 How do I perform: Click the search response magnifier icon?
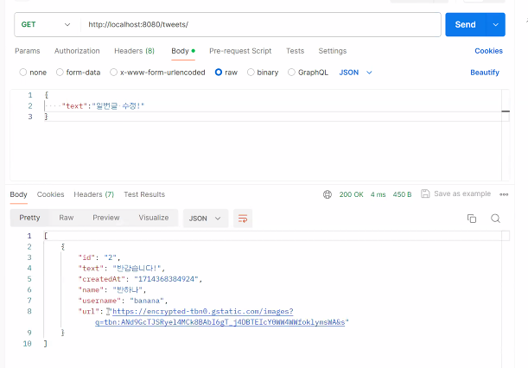pos(495,219)
